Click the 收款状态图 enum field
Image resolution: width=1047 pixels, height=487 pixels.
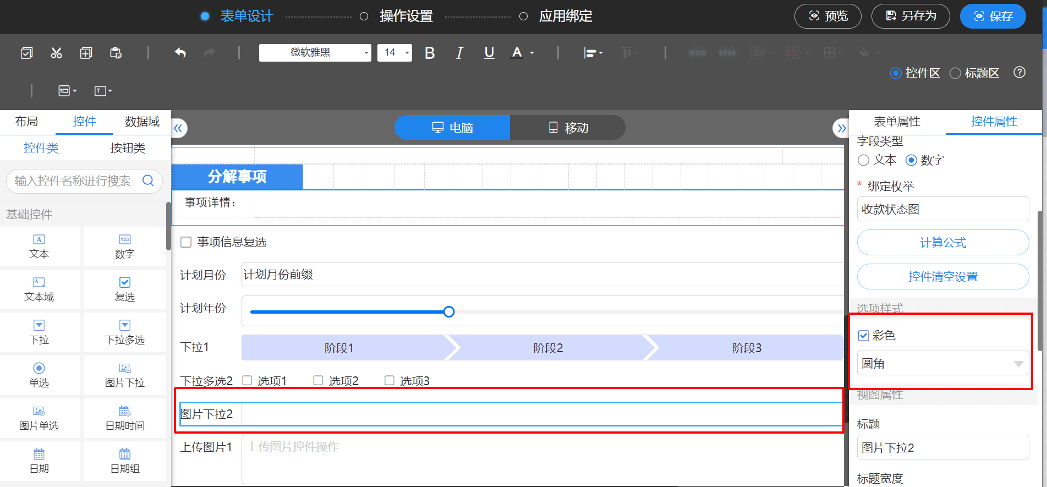(x=943, y=209)
